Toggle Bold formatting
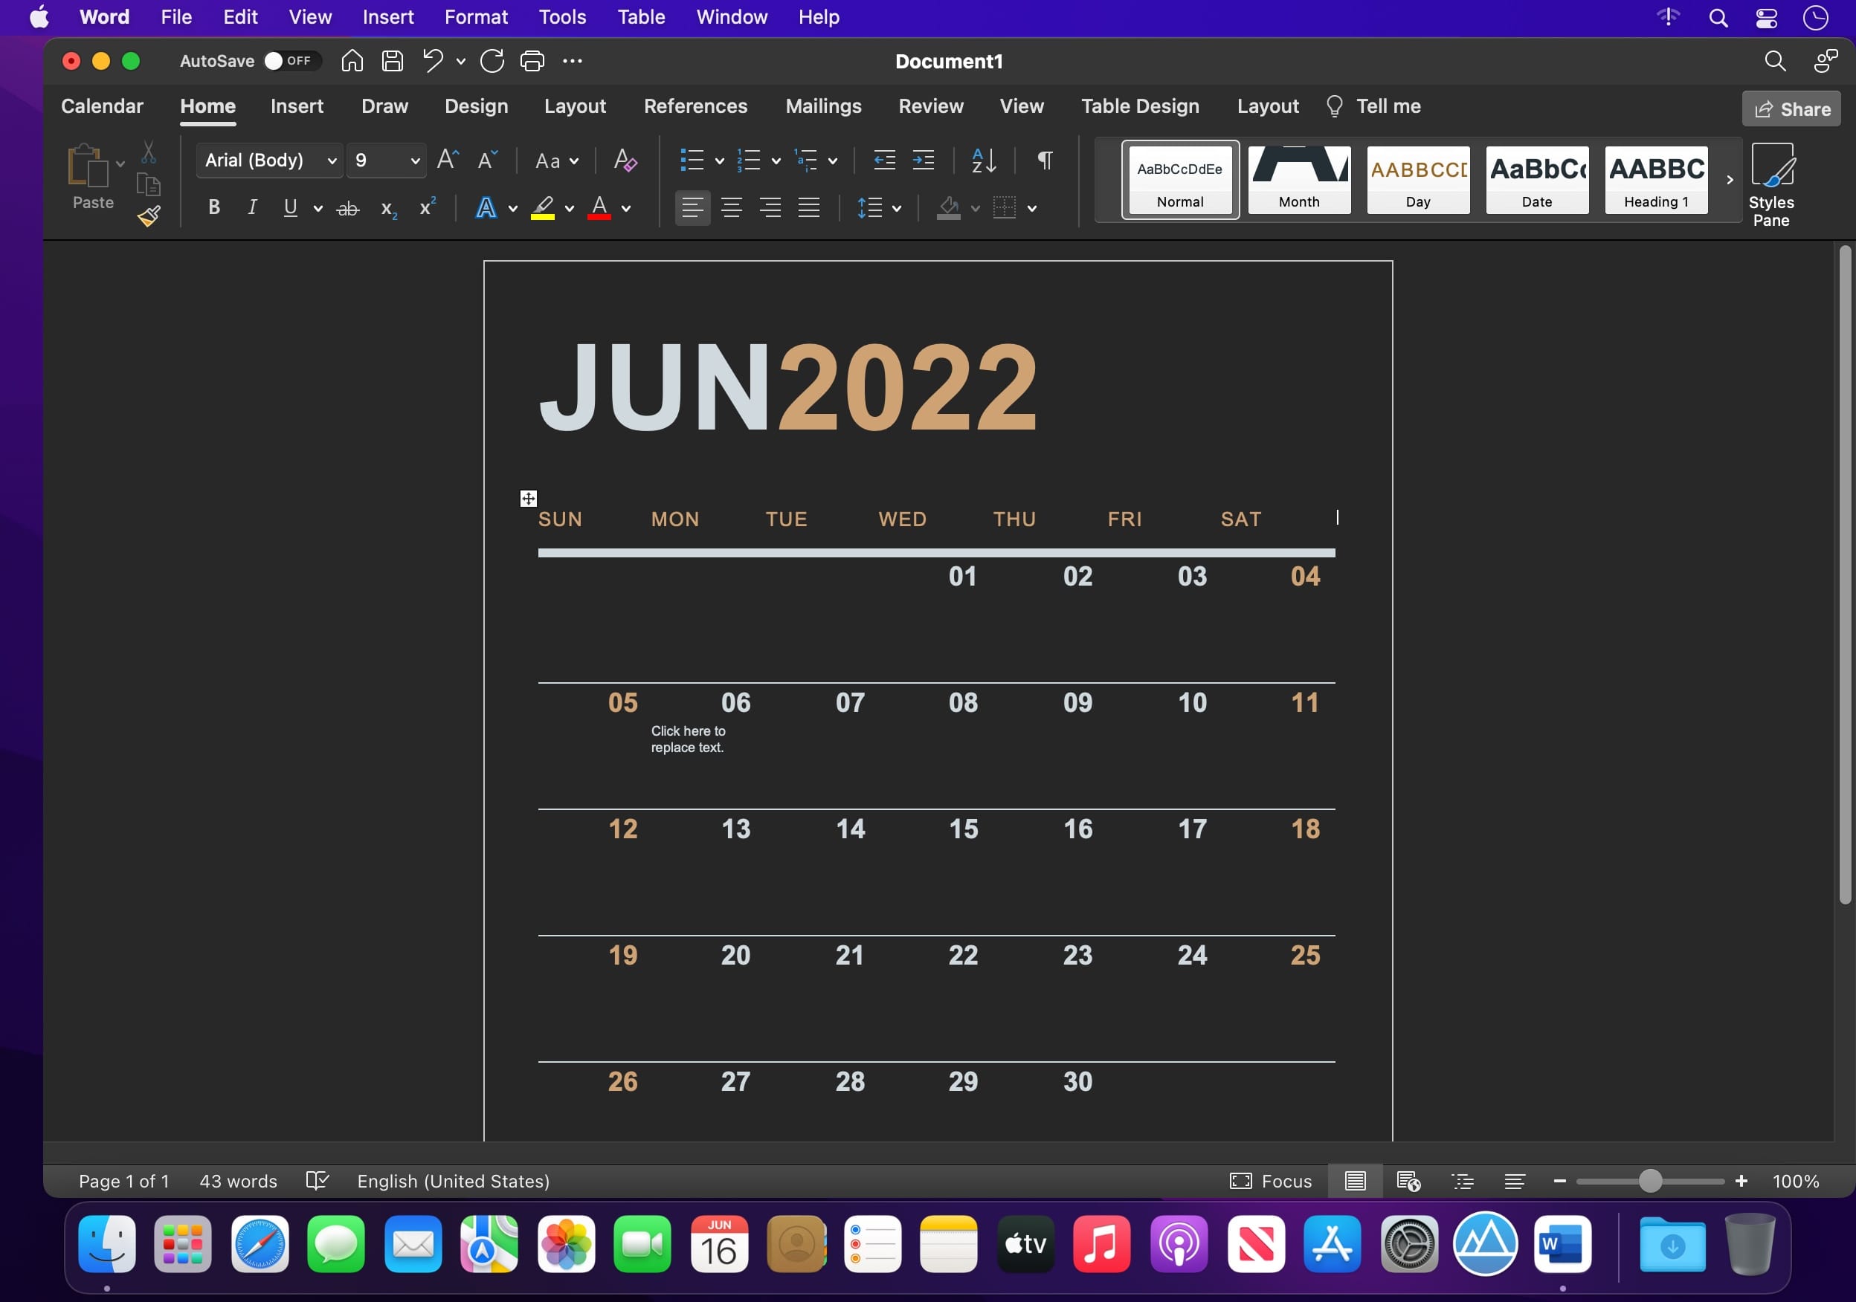1856x1302 pixels. [x=213, y=208]
